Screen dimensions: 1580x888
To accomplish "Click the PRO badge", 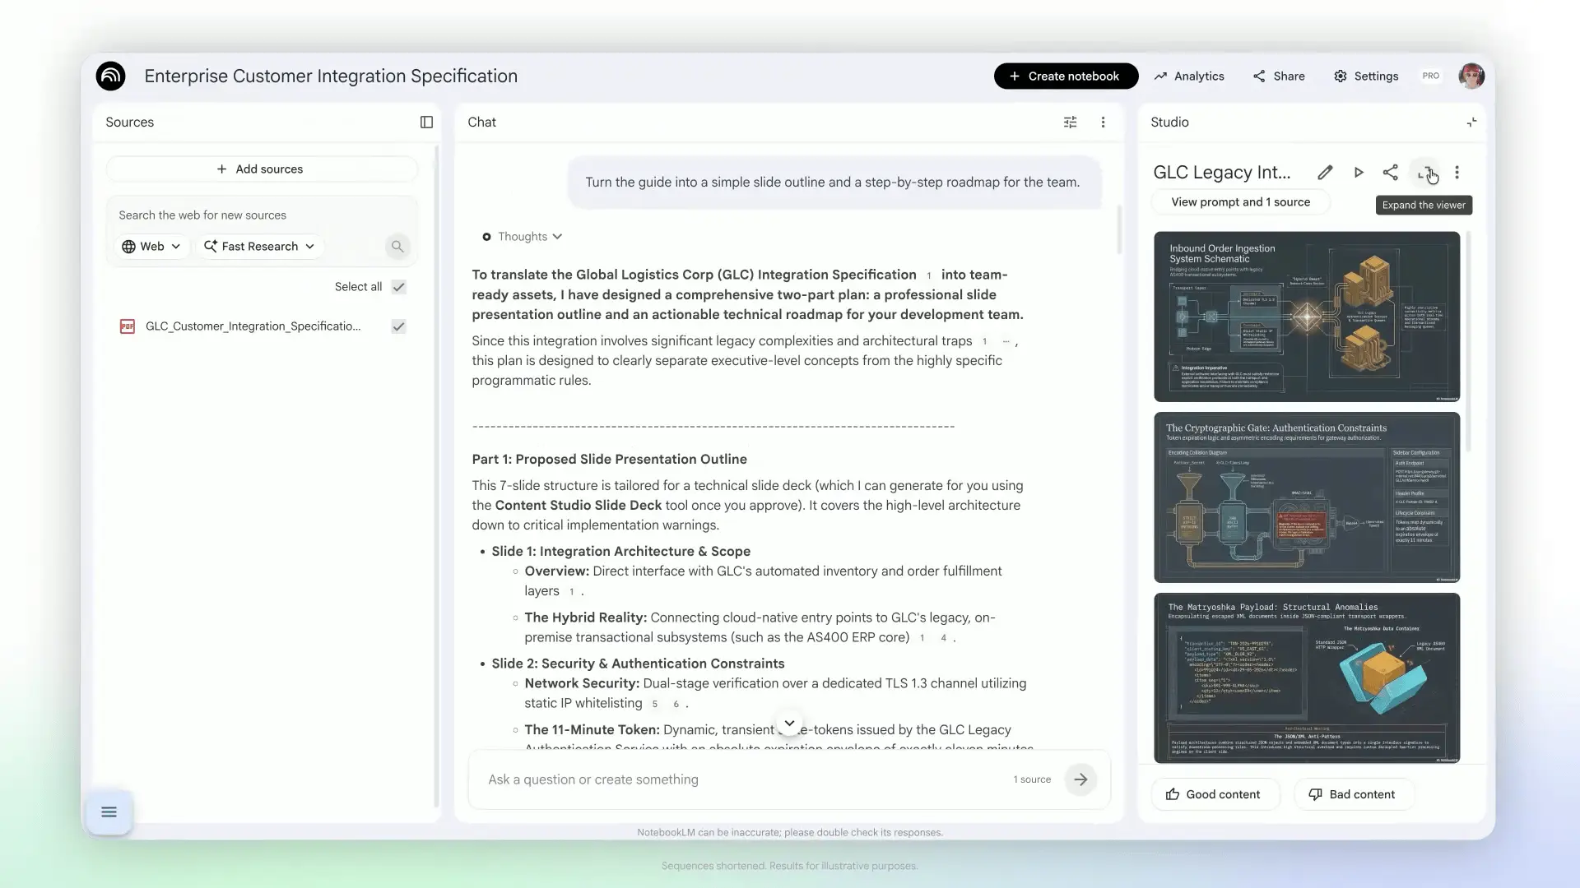I will tap(1431, 76).
